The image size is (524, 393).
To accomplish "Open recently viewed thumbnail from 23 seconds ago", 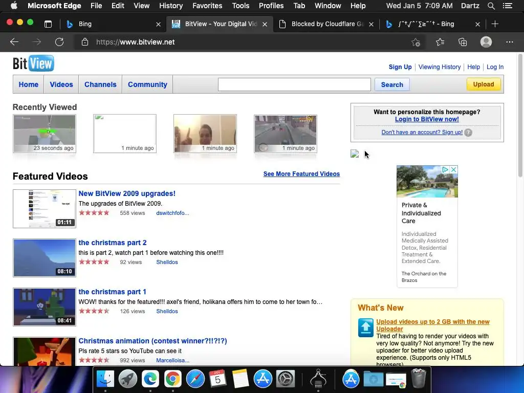I will click(x=45, y=134).
